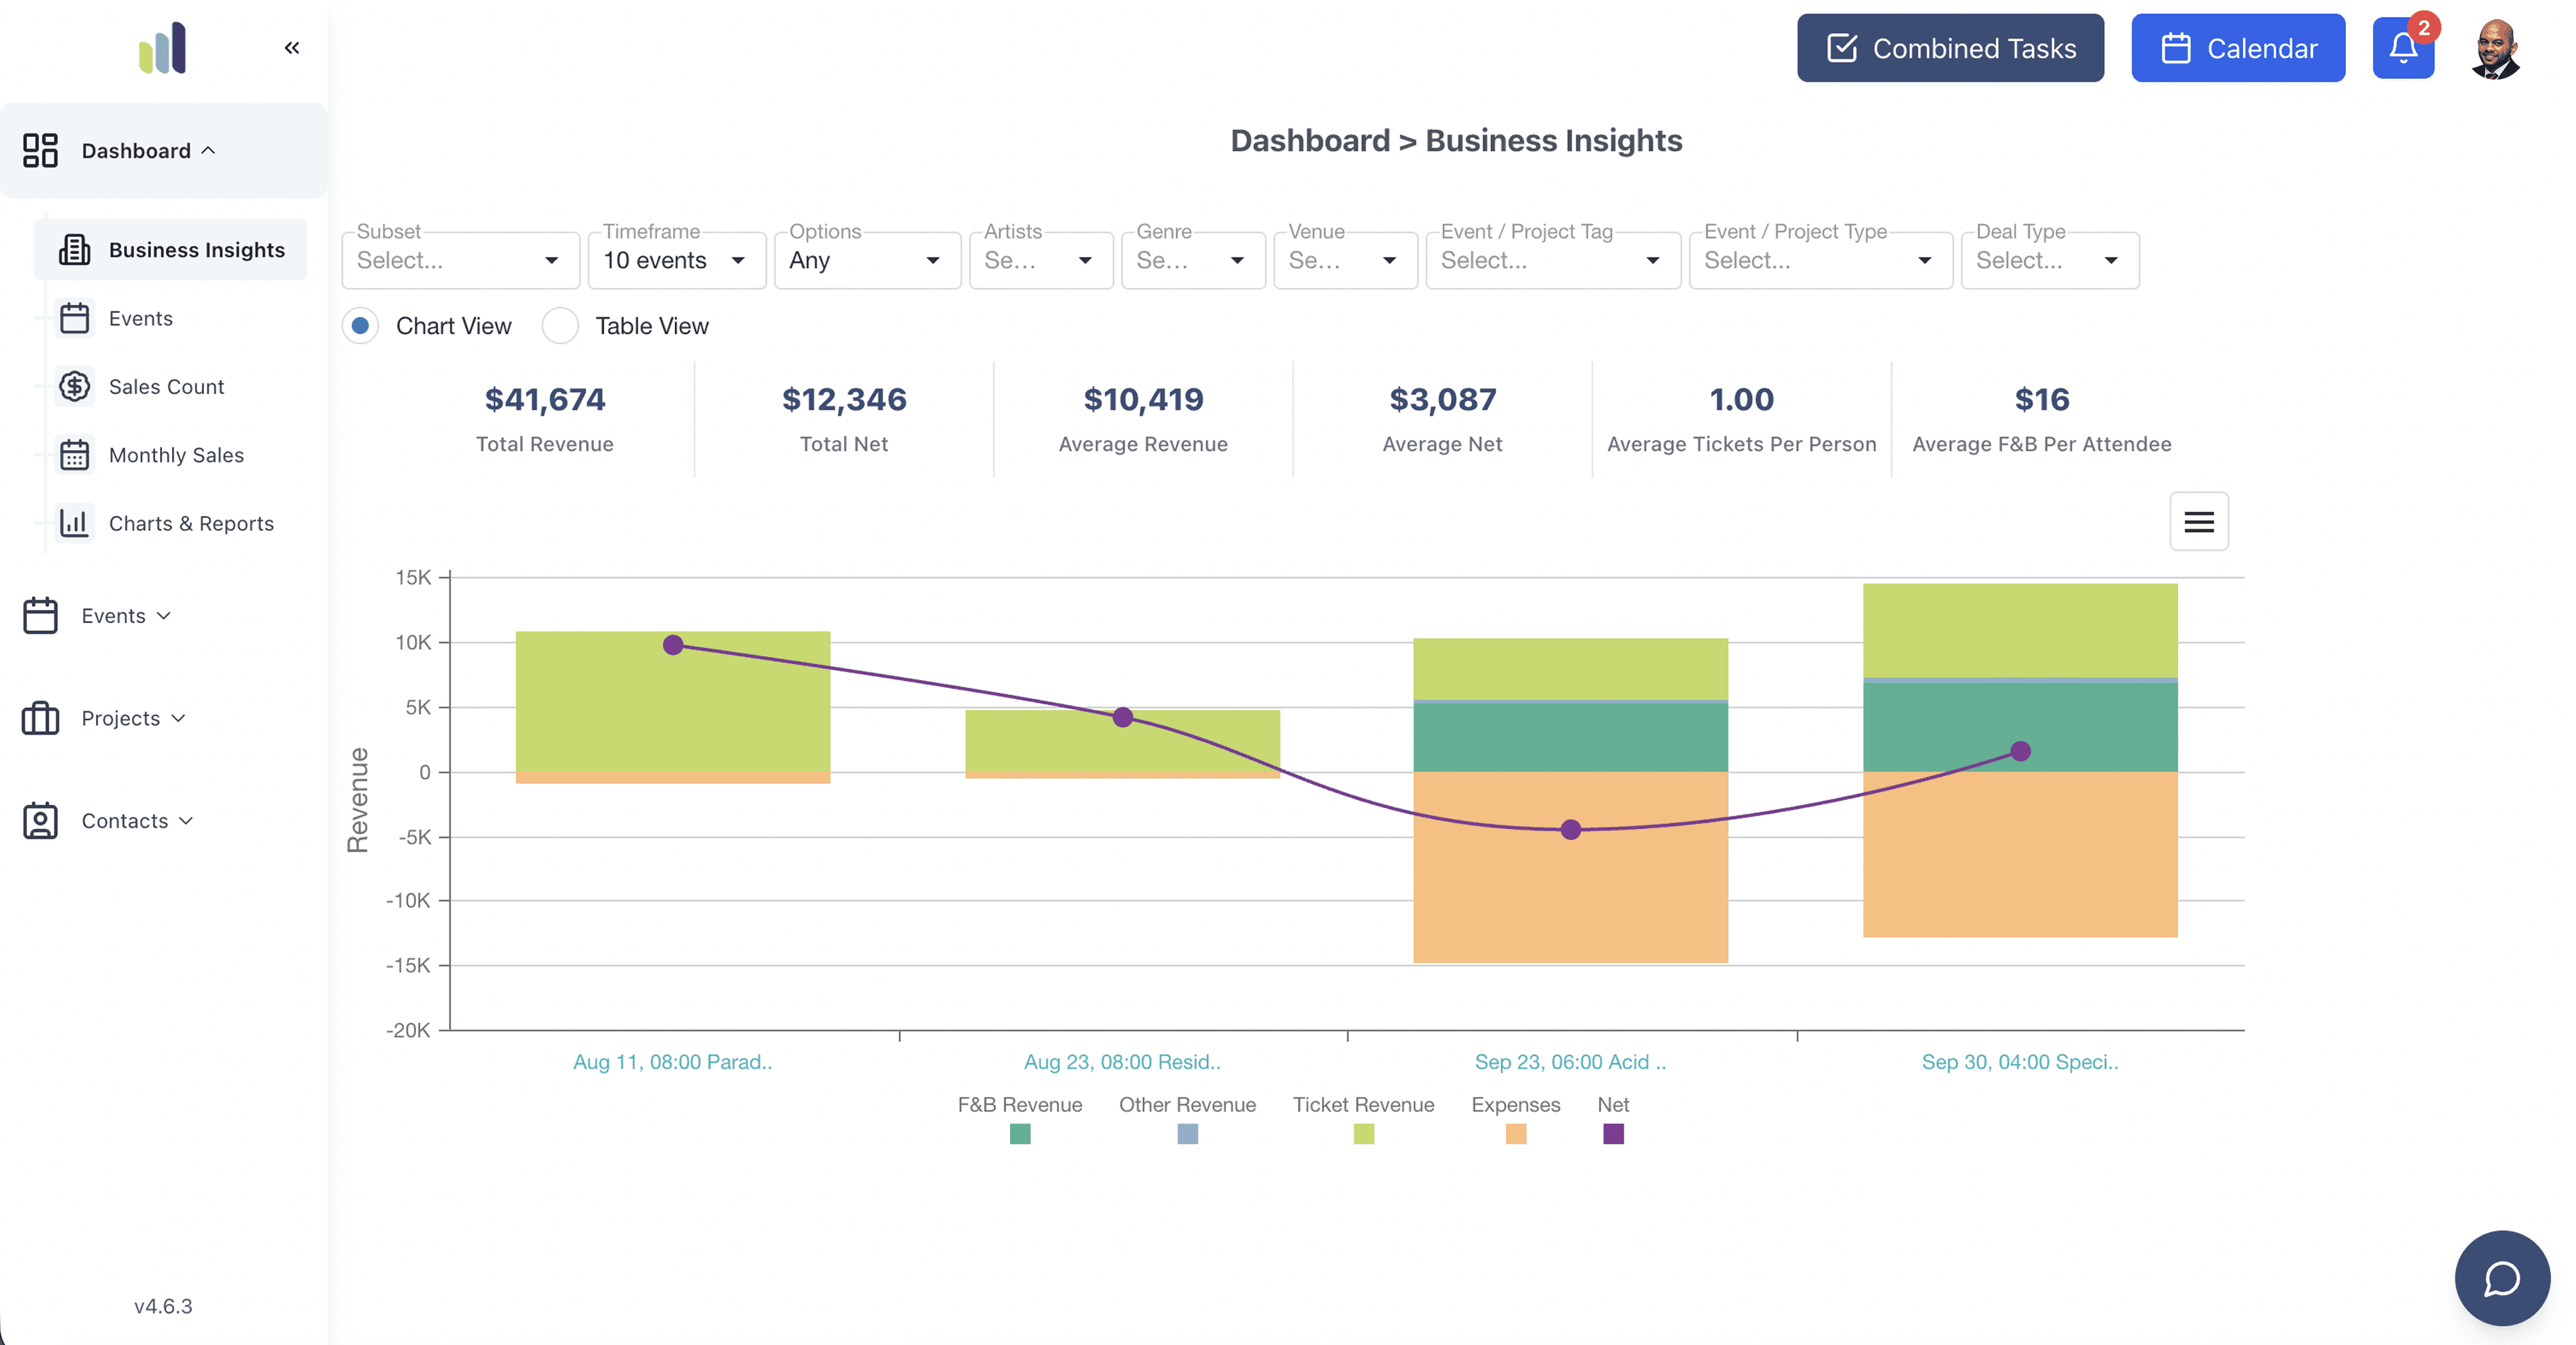The height and width of the screenshot is (1345, 2576).
Task: Open the Artists dropdown
Action: click(1041, 261)
